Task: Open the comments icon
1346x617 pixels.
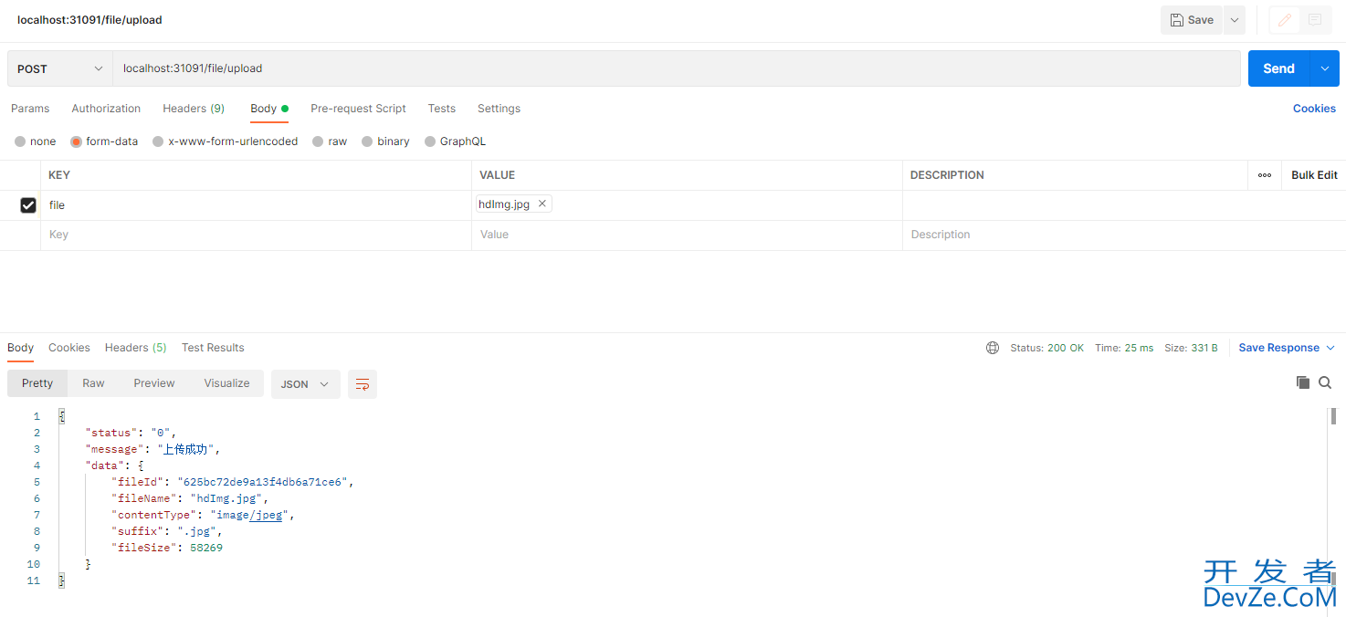Action: (x=1315, y=20)
